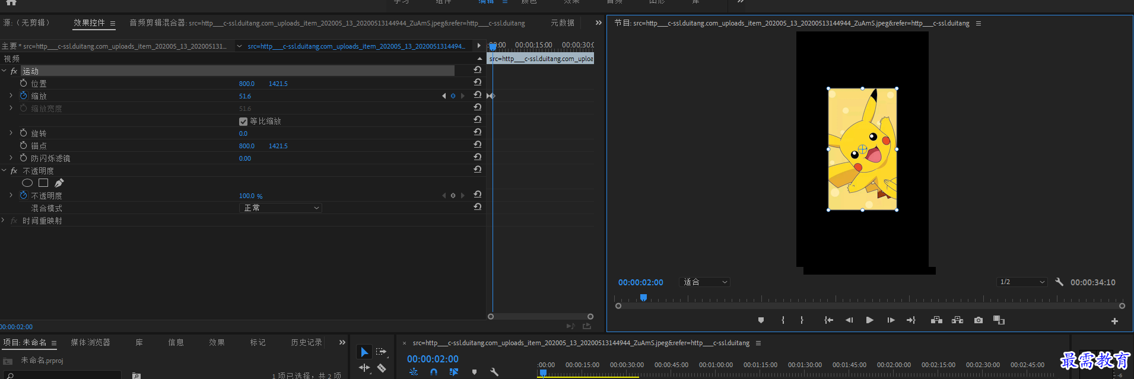1134x379 pixels.
Task: Click the Go to In point button
Action: pos(828,320)
